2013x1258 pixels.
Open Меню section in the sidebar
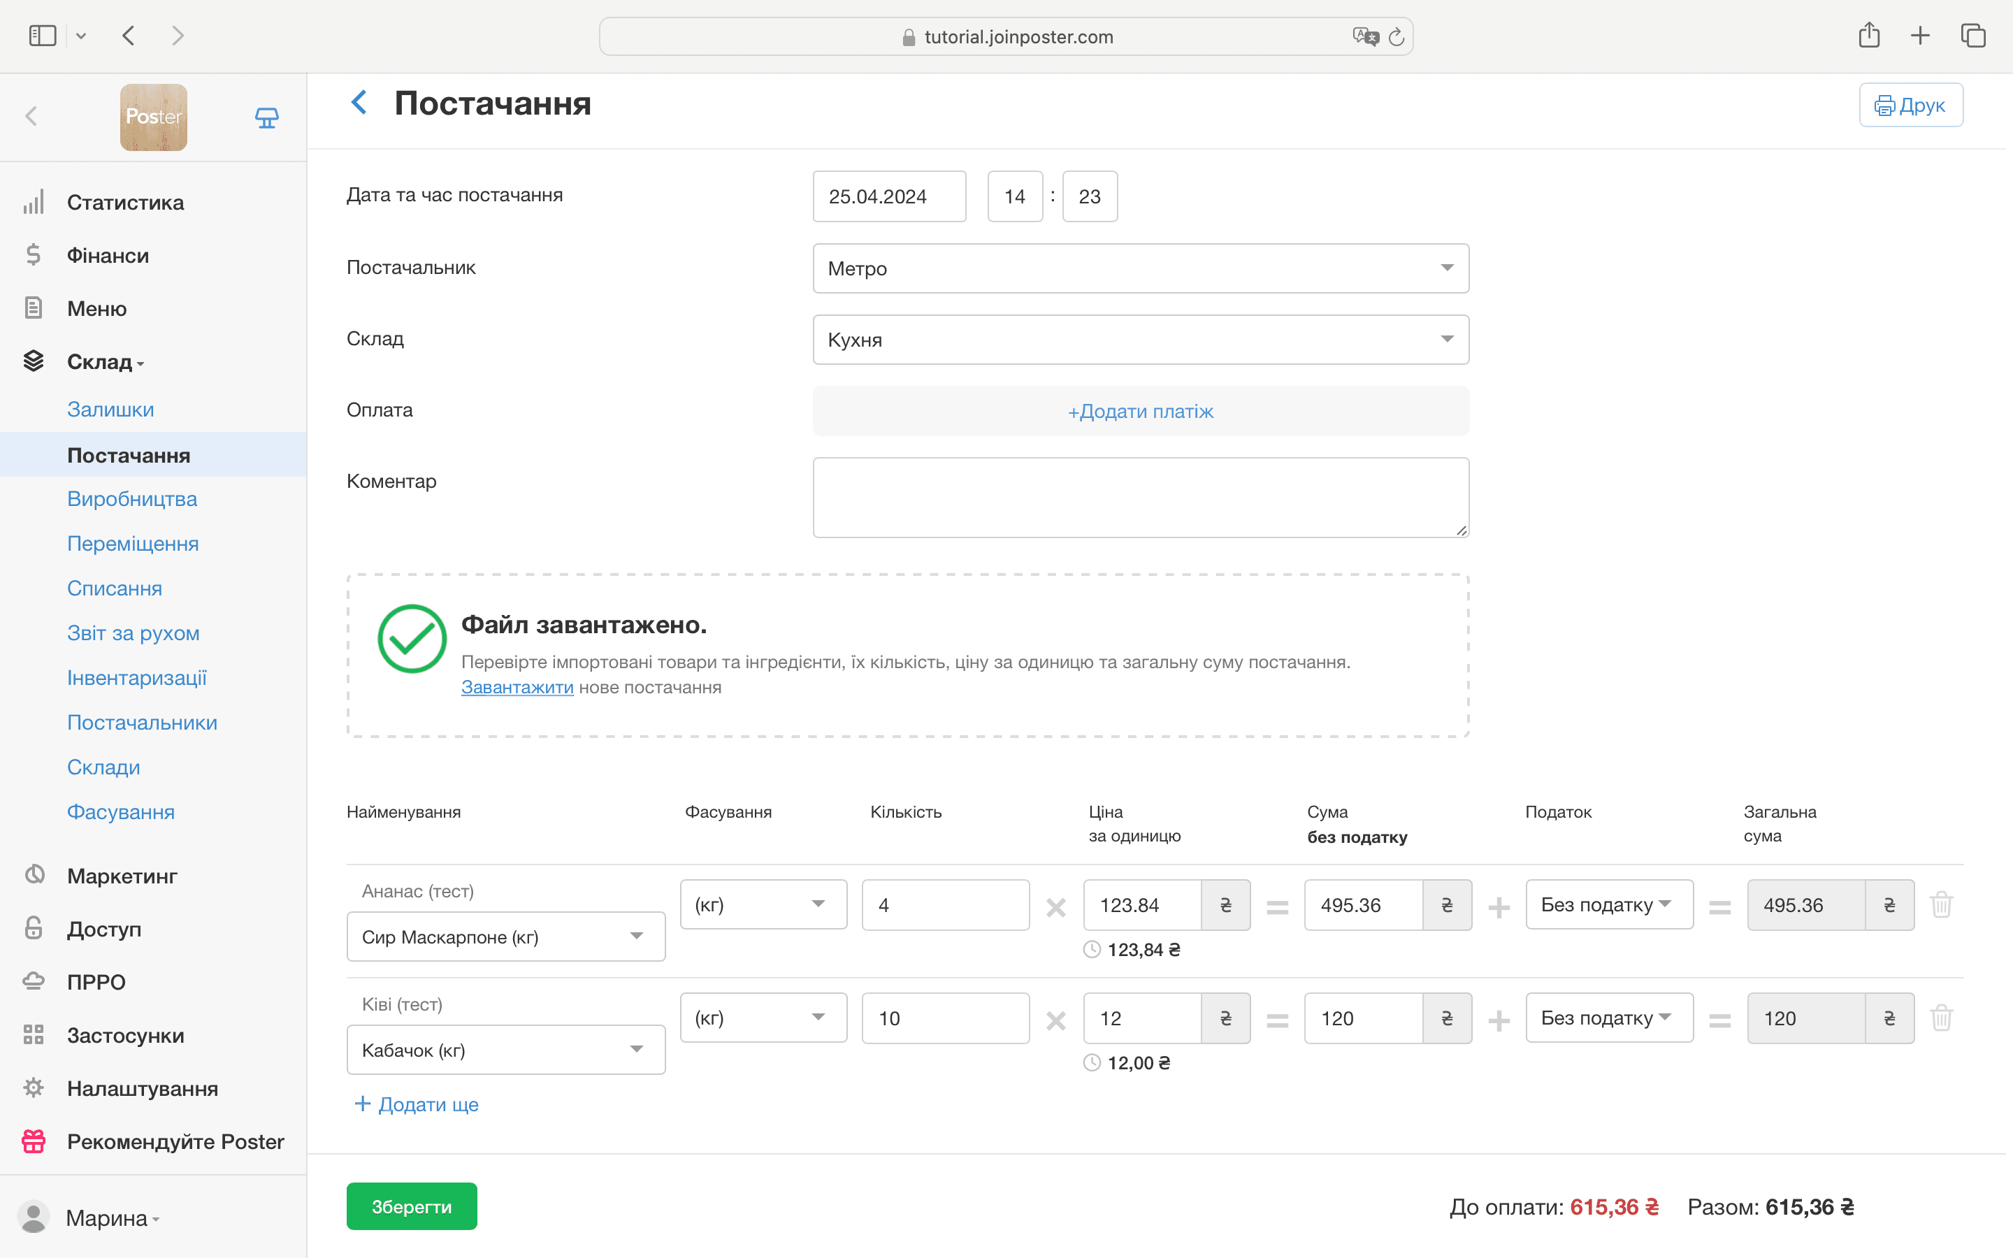(x=97, y=309)
